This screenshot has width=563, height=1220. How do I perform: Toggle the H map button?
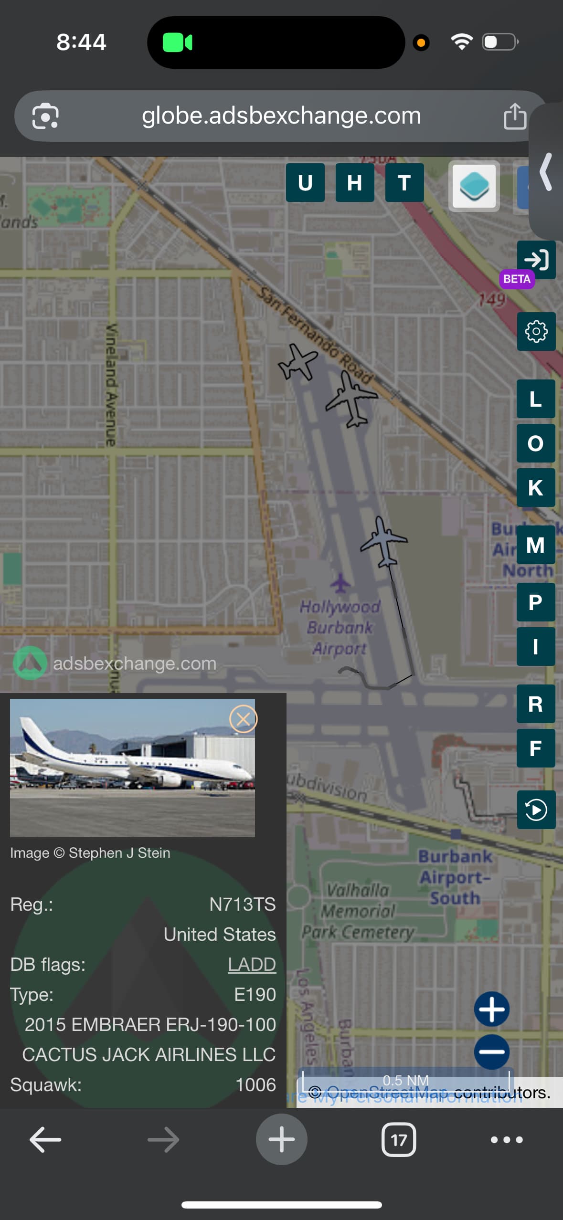pos(355,183)
